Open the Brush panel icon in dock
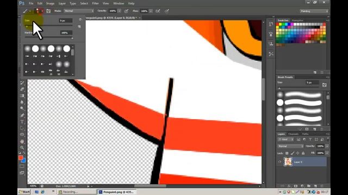 pos(271,34)
